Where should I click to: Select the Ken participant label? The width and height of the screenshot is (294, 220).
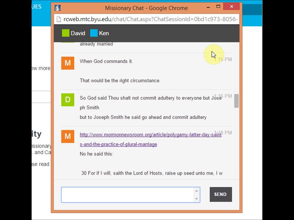[x=104, y=33]
